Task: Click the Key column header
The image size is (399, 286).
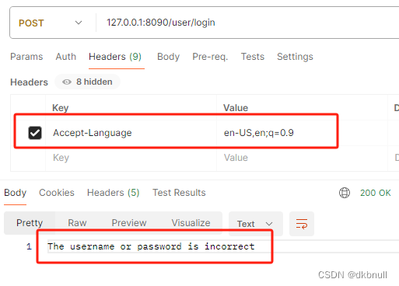Action: 60,108
